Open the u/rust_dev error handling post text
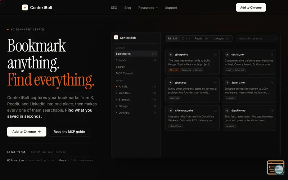The width and height of the screenshot is (288, 180). 248,62
